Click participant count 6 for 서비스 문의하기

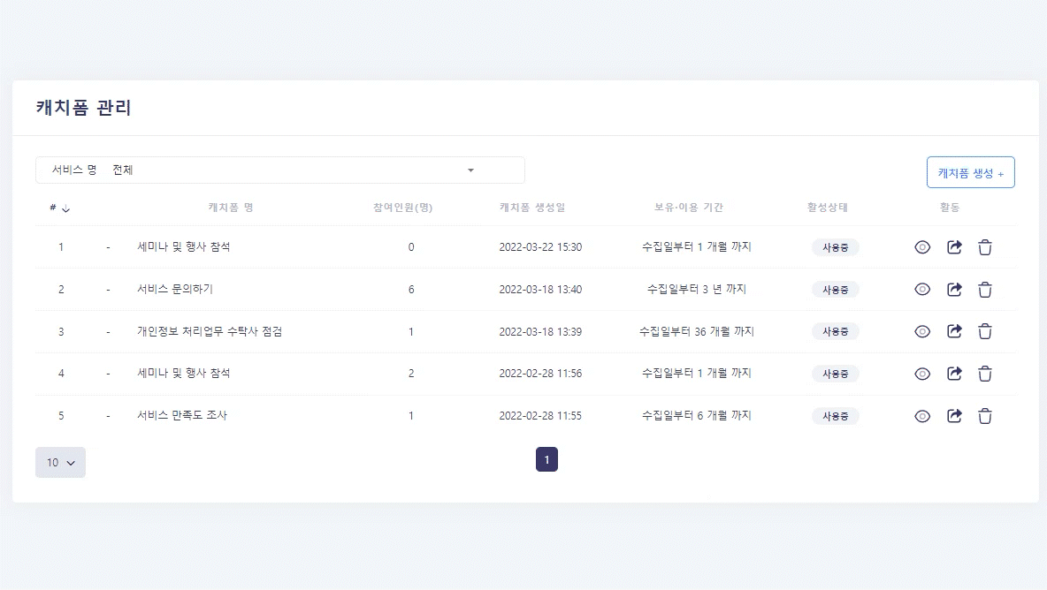coord(411,290)
